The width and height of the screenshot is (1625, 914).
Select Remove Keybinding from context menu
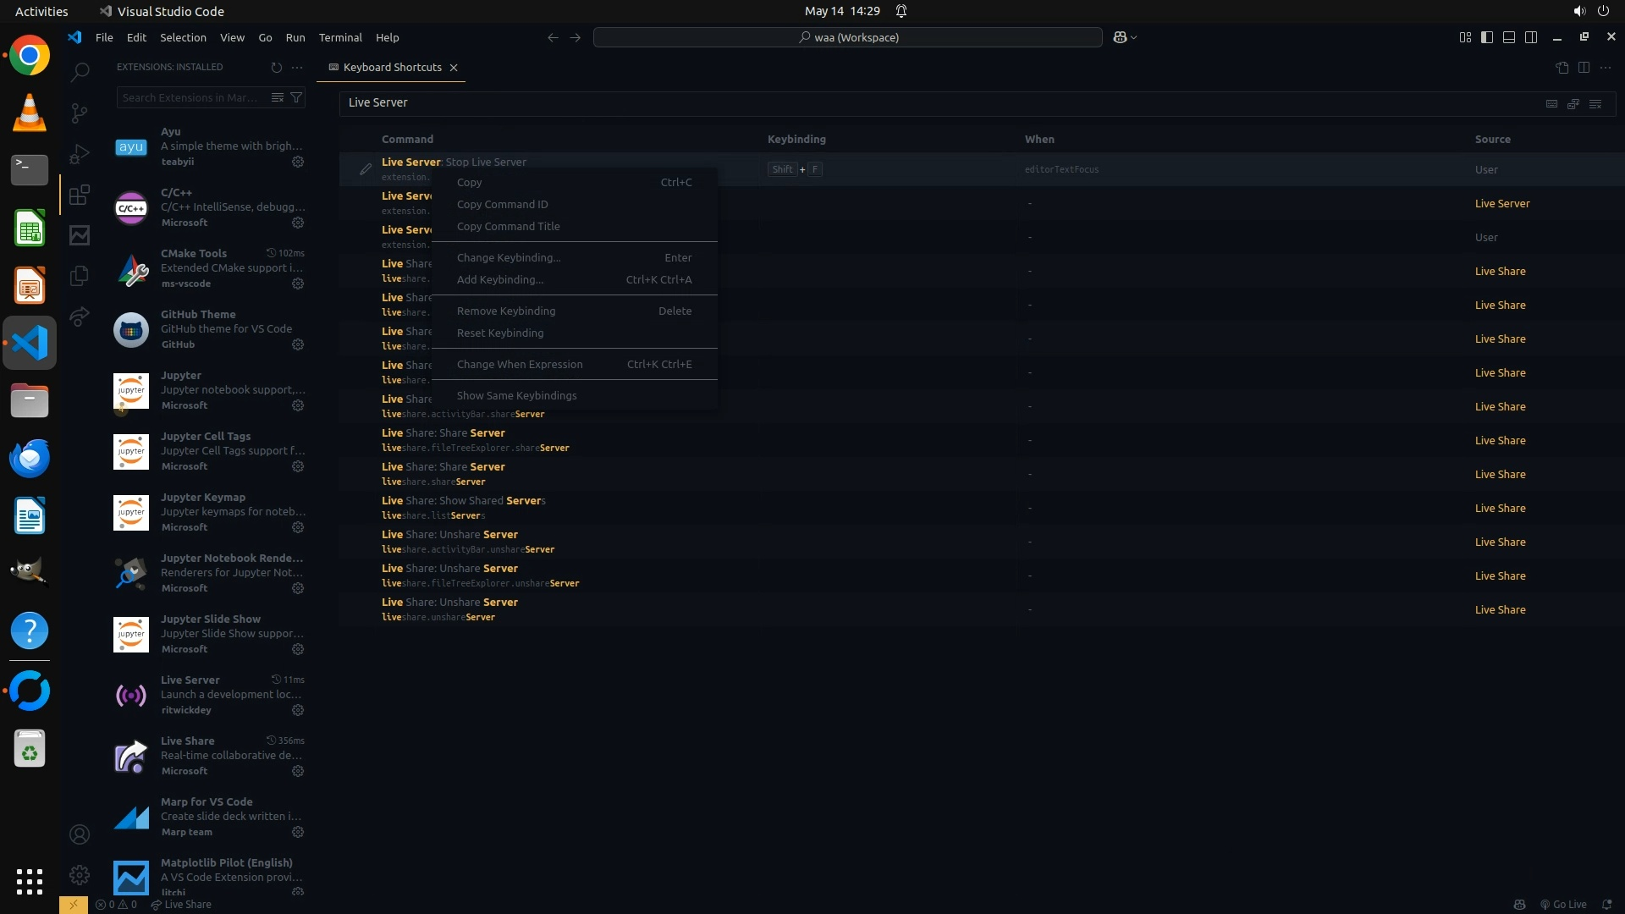(x=506, y=311)
